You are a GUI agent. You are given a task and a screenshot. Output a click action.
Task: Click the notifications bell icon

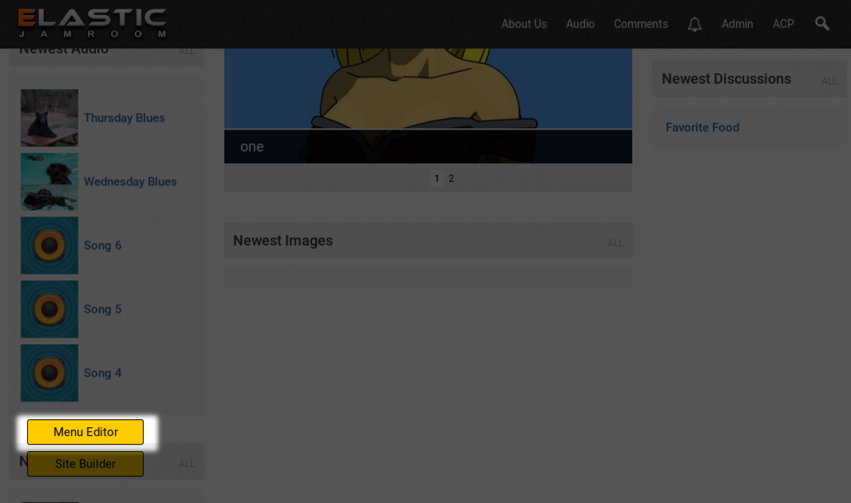coord(695,25)
